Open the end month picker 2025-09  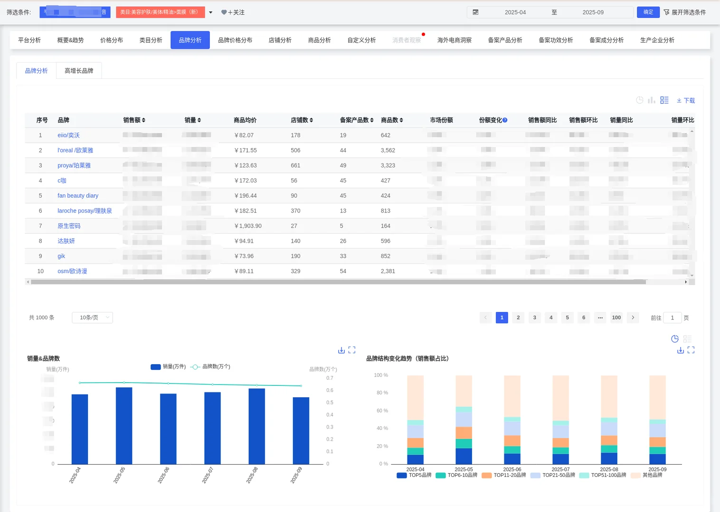tap(593, 12)
